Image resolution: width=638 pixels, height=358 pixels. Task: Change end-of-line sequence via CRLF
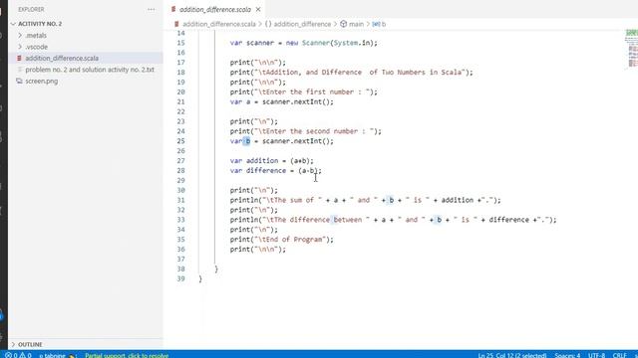click(x=619, y=355)
